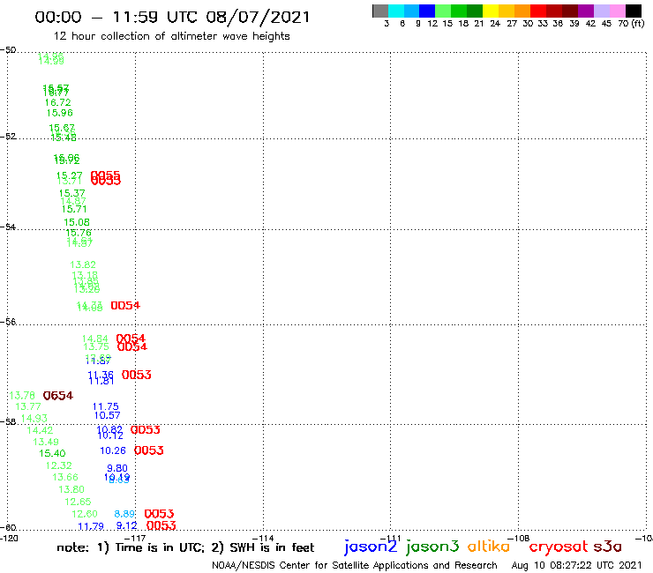Click the blue wave height value '9.12'
This screenshot has height=573, width=653.
click(x=126, y=526)
